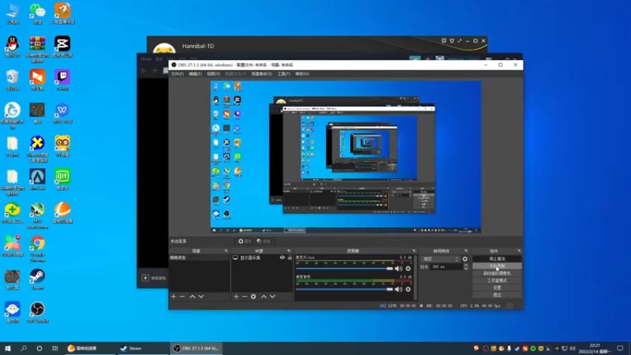Screen dimensions: 631x355
Task: Toggle visibility eye of display capture source
Action: click(282, 258)
